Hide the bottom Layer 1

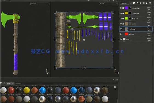tap(121, 39)
